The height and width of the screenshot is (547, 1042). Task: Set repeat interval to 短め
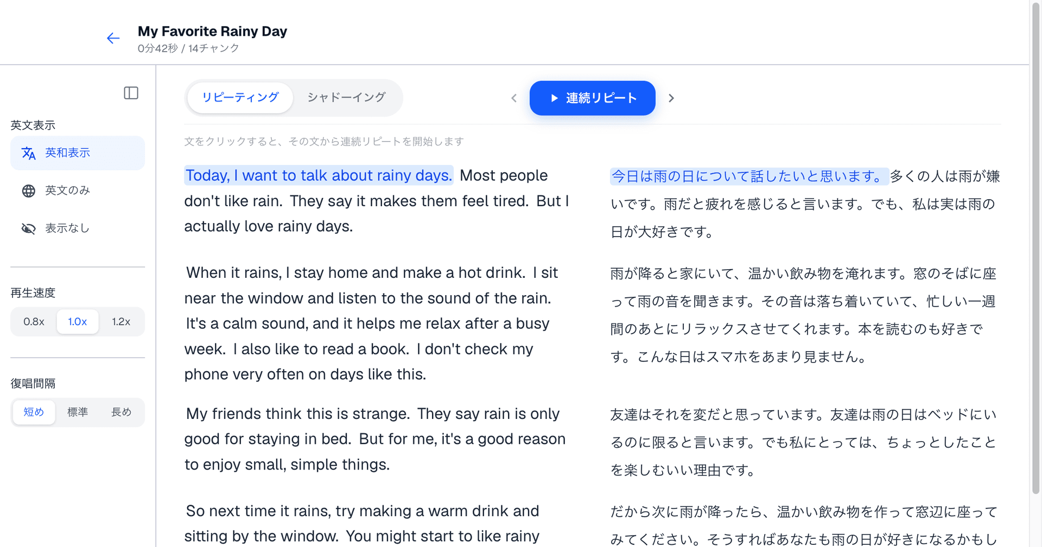pyautogui.click(x=34, y=412)
